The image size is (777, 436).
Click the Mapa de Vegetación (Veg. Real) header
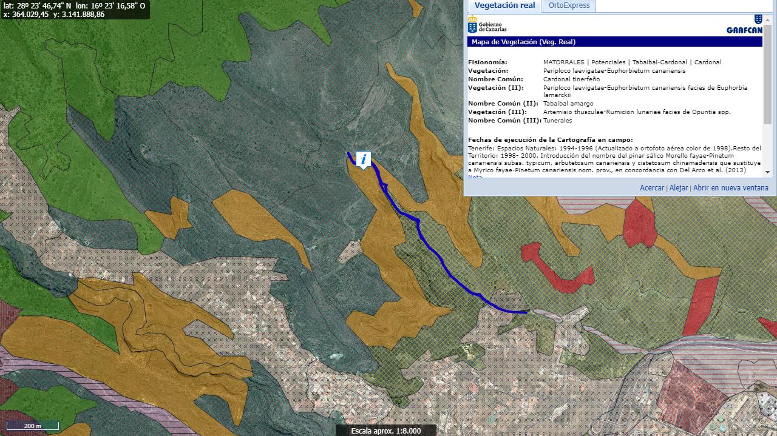tap(615, 42)
